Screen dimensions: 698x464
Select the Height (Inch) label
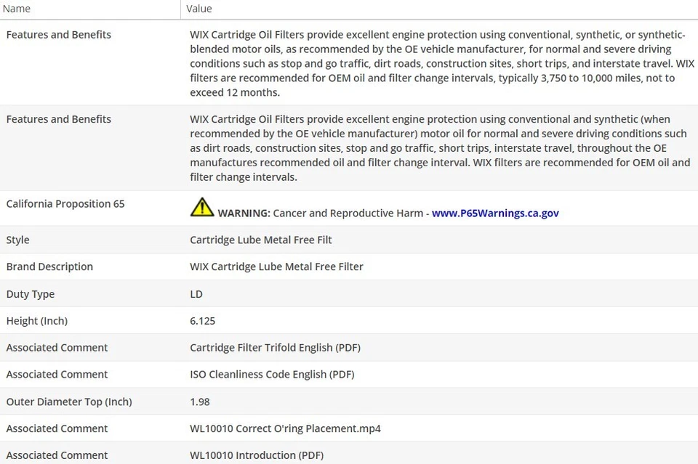[37, 321]
